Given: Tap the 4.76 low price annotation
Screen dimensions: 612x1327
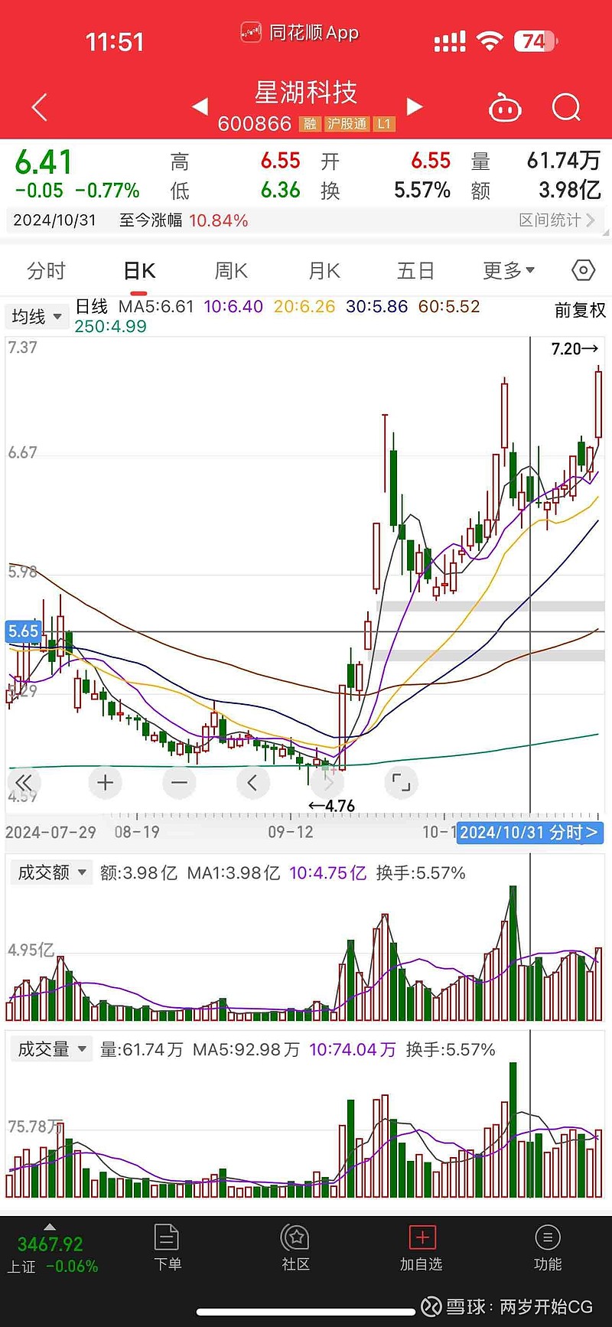Looking at the screenshot, I should pyautogui.click(x=331, y=806).
